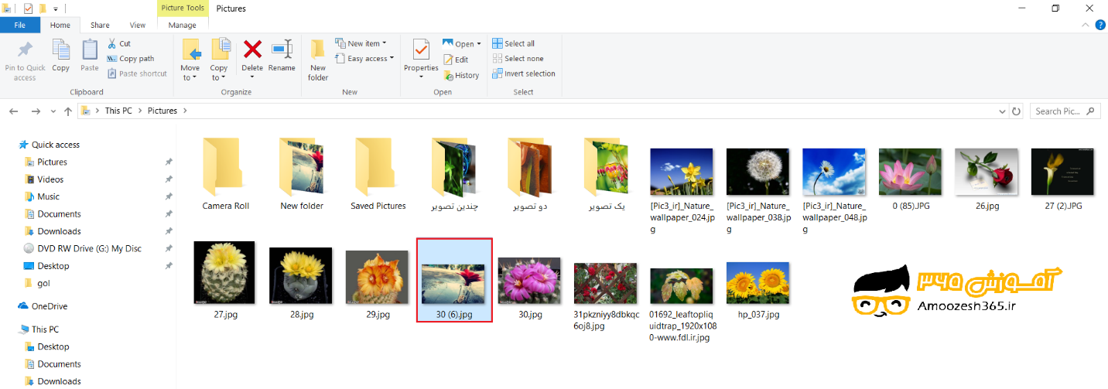Click the Rename icon
Image resolution: width=1108 pixels, height=389 pixels.
(x=282, y=49)
